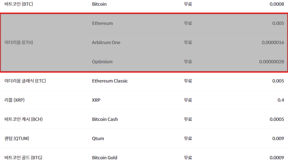This screenshot has width=288, height=162.
Task: Click the Bitcoin Cash network label
Action: pos(105,119)
